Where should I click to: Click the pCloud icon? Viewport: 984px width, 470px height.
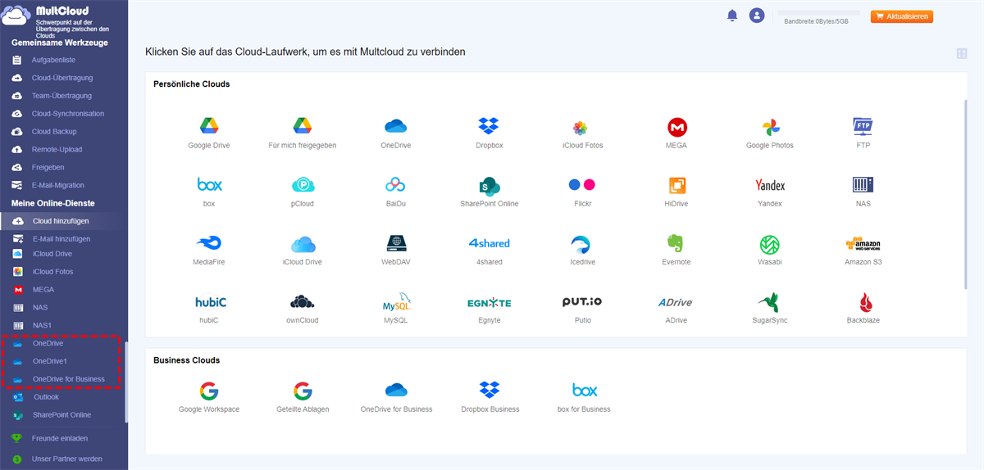tap(303, 185)
